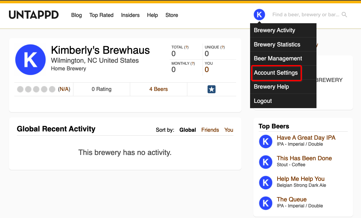The height and width of the screenshot is (218, 361).
Task: Open the user avatar menu in header
Action: point(259,15)
